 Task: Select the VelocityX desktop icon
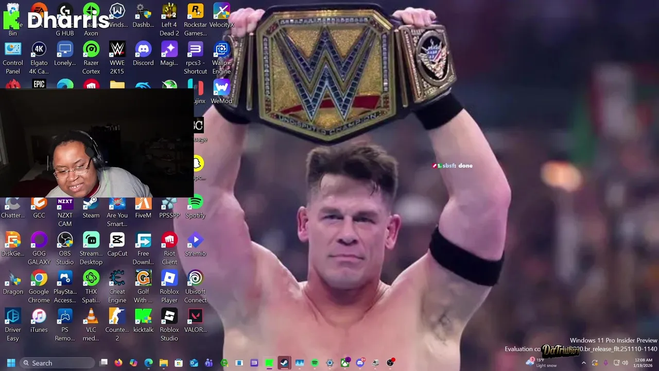pyautogui.click(x=221, y=15)
